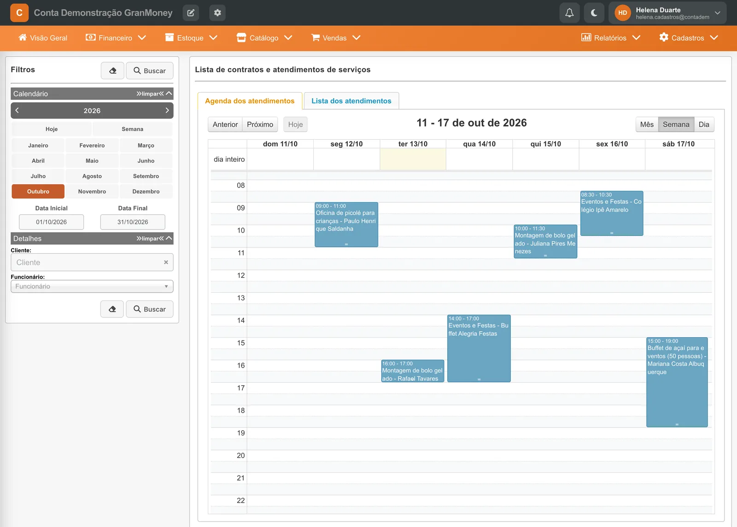737x527 pixels.
Task: Go to previous year arrow in calendar
Action: [x=17, y=111]
